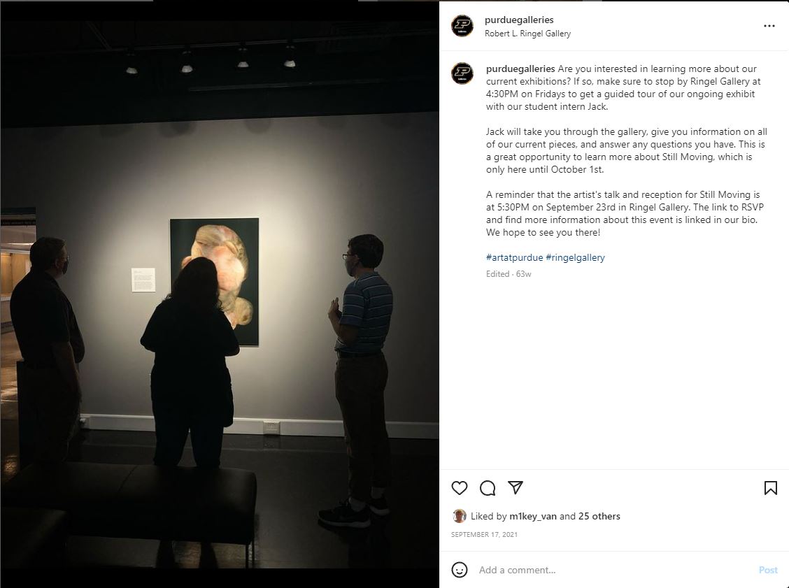Like the post with the heart icon
The width and height of the screenshot is (789, 588).
point(459,488)
